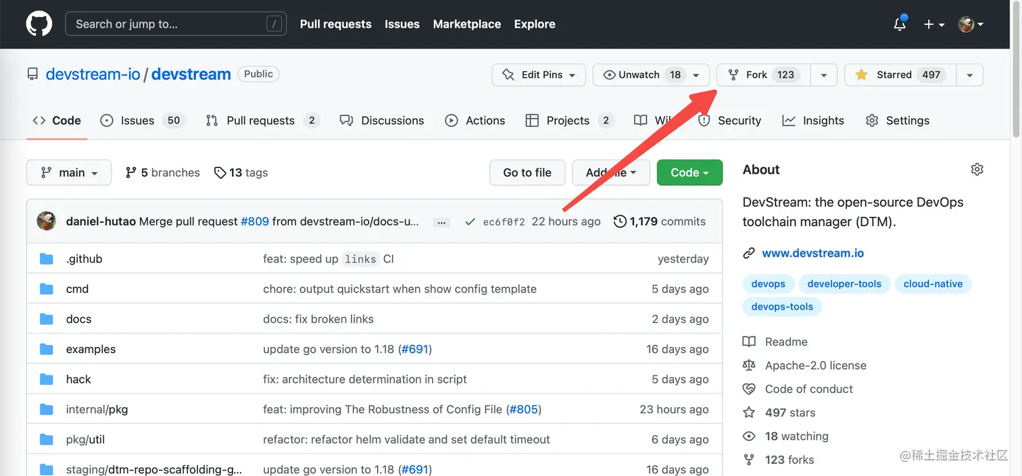Switch to the Settings tab
This screenshot has width=1022, height=476.
coord(898,120)
